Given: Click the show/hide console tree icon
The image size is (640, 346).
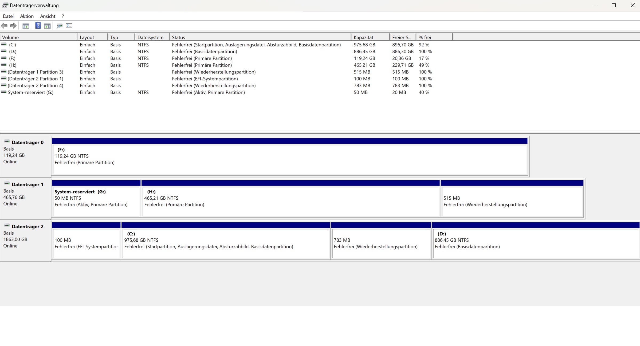Looking at the screenshot, I should (26, 26).
